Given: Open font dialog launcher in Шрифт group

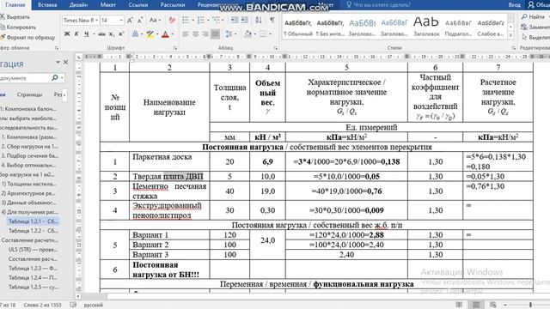Looking at the screenshot, I should coord(175,48).
